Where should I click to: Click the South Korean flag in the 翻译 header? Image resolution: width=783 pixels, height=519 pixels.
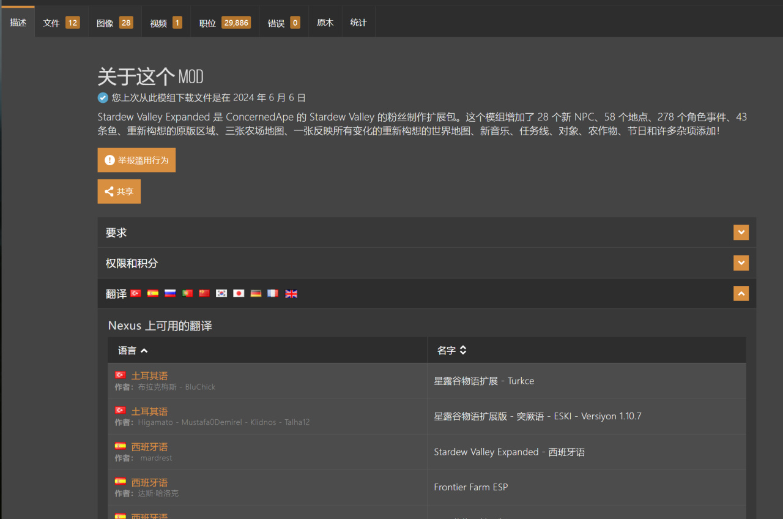(221, 293)
